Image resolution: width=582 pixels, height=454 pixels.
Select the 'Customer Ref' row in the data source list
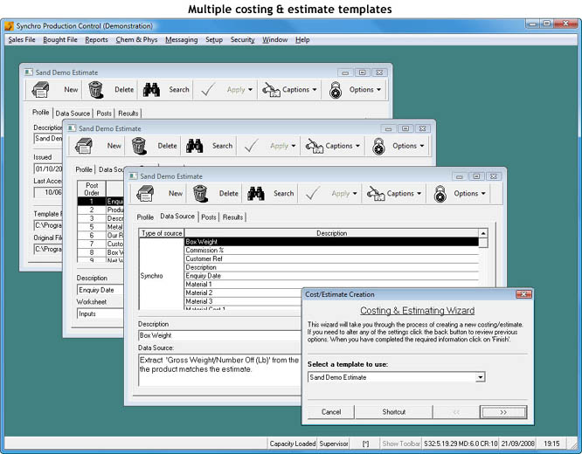(331, 259)
